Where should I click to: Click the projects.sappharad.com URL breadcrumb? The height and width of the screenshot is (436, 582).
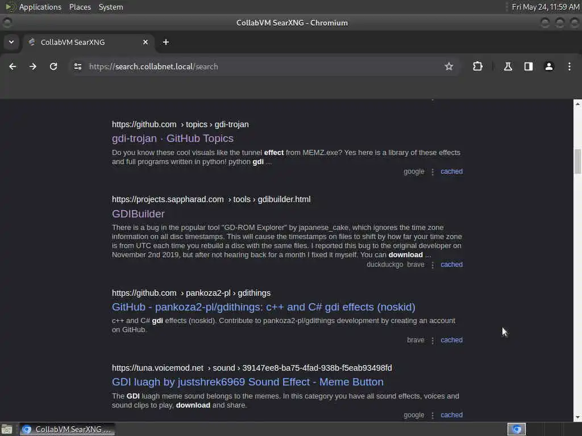211,199
